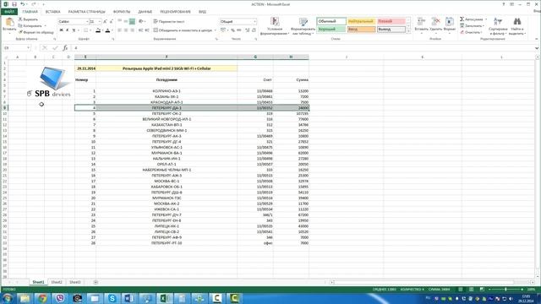Apply the Good (Хороший) cell style

click(x=331, y=30)
